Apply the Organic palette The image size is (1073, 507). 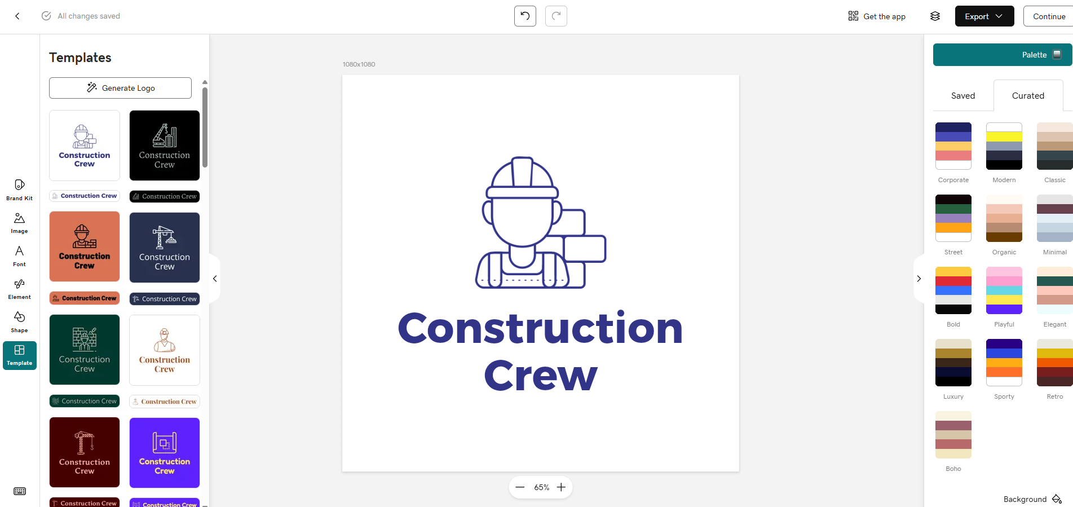click(x=1004, y=218)
